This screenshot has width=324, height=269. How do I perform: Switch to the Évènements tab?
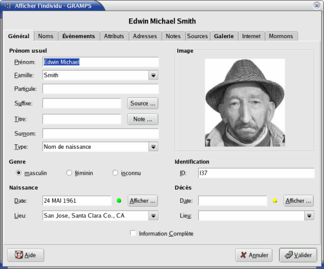(79, 36)
